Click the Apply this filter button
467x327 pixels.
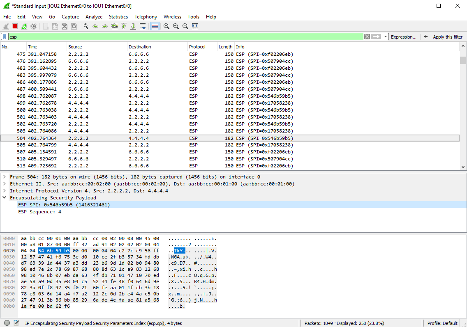[x=448, y=37]
